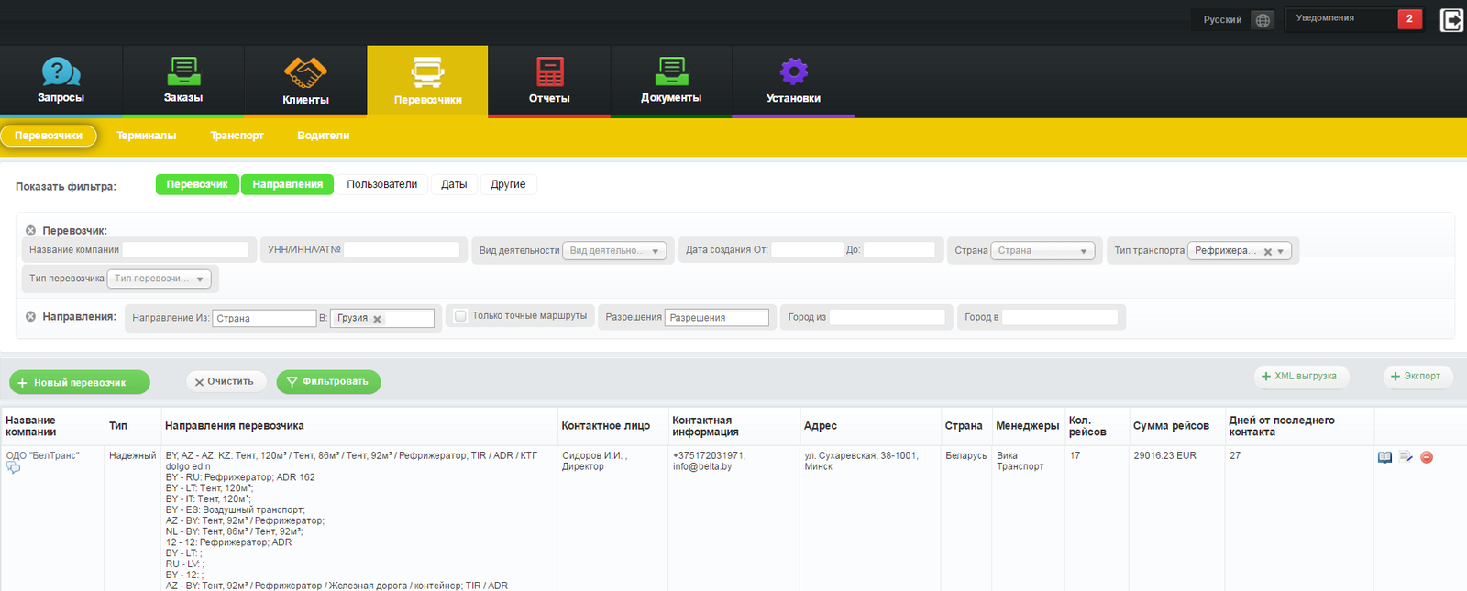The height and width of the screenshot is (591, 1467).
Task: Toggle Только точные маршруты checkbox
Action: (461, 316)
